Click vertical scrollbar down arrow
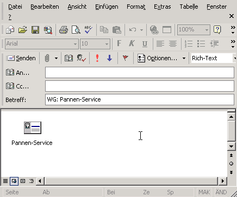Image resolution: width=237 pixels, height=197 pixels. pyautogui.click(x=232, y=146)
